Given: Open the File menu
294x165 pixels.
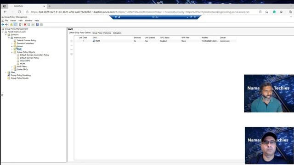Looking at the screenshot, I should point(6,21).
